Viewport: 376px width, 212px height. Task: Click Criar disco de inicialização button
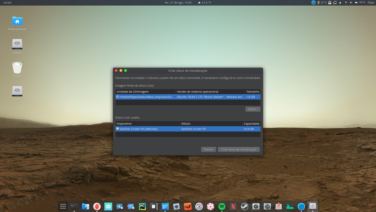point(239,149)
